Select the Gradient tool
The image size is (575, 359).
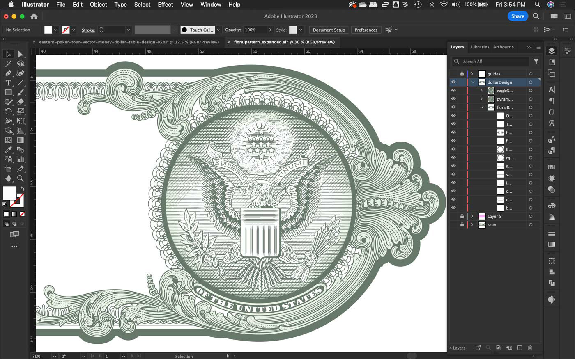tap(21, 140)
